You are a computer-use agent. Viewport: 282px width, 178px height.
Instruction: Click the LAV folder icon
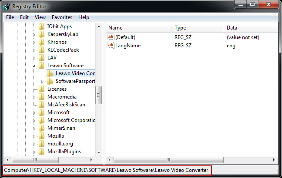pyautogui.click(x=41, y=58)
